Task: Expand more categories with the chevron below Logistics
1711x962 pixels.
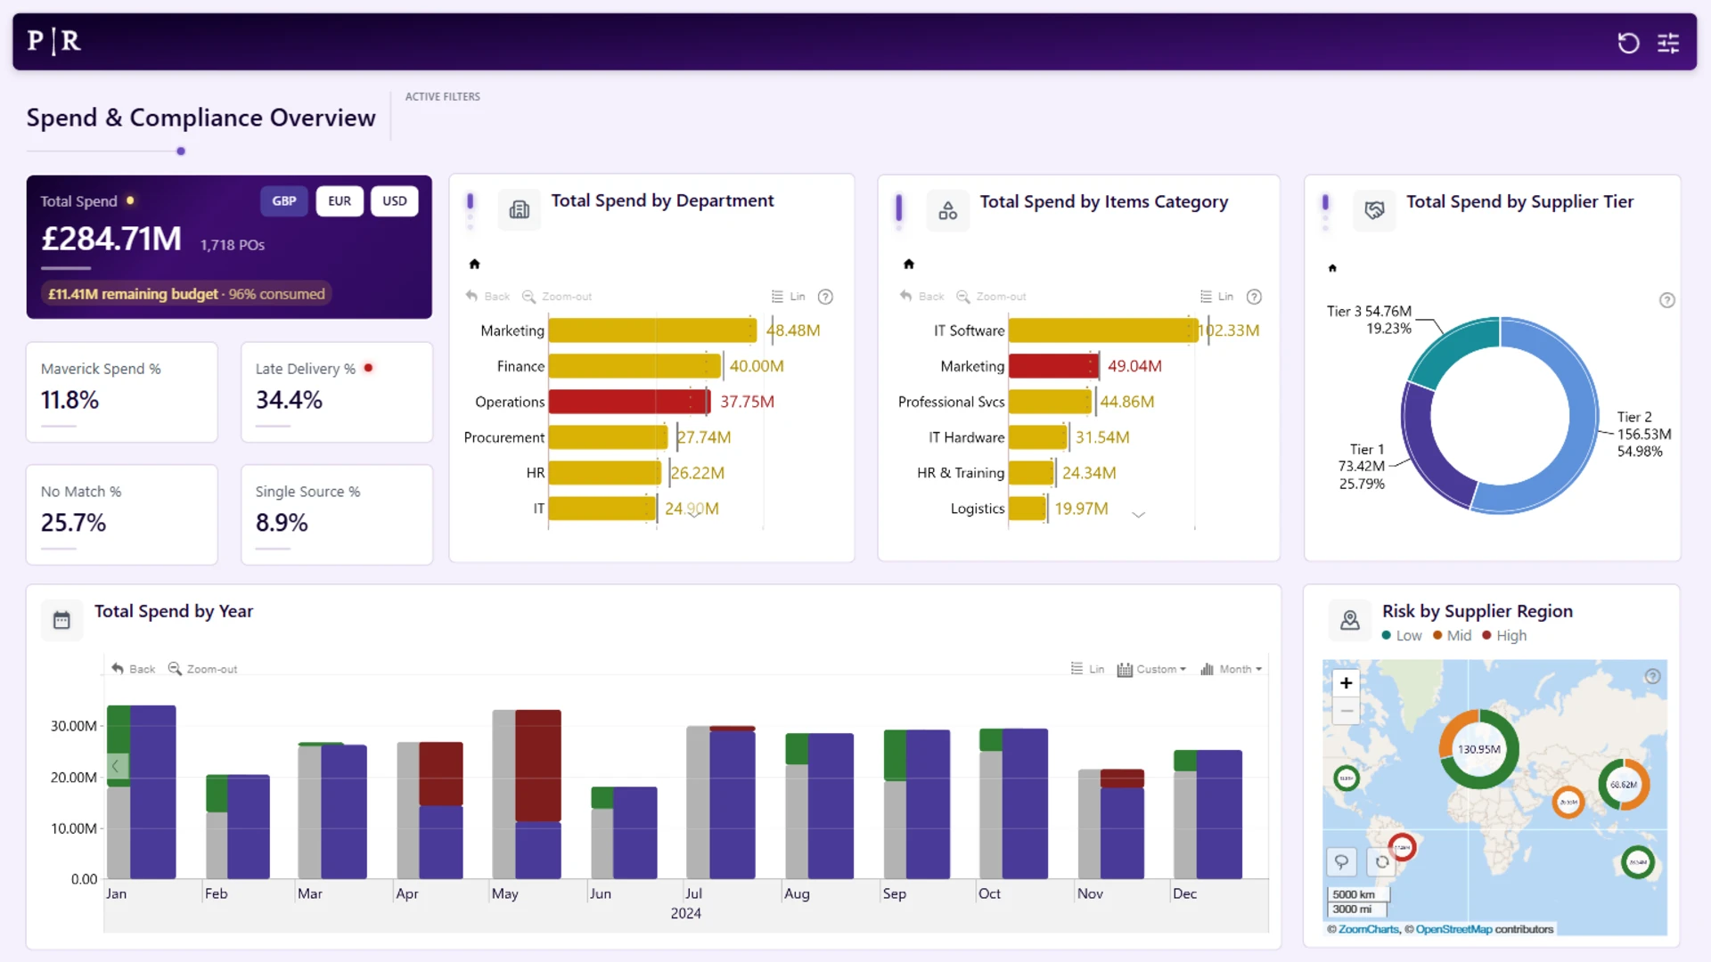Action: pyautogui.click(x=1138, y=515)
